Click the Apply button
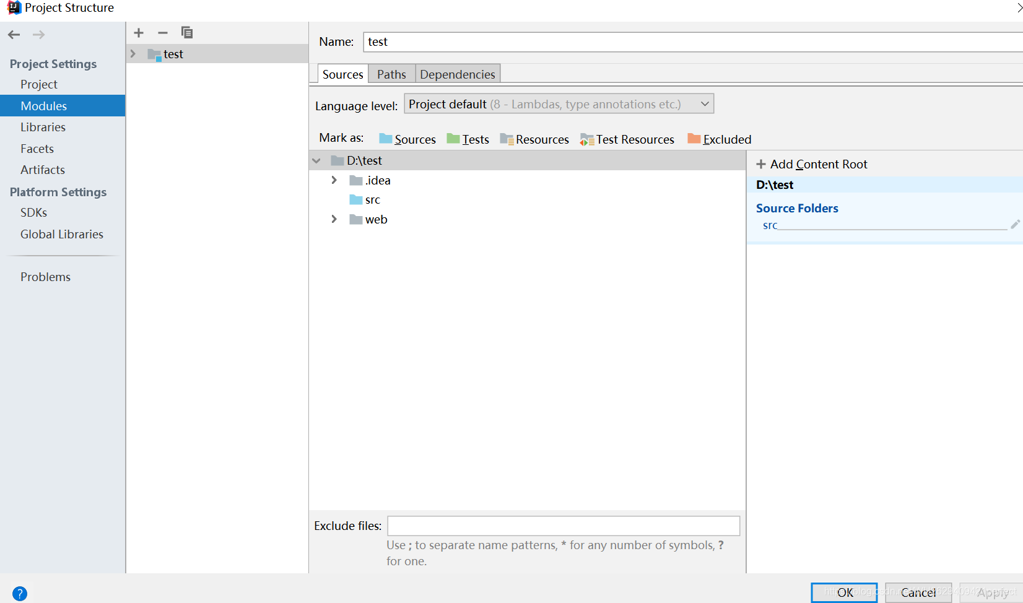 (993, 592)
